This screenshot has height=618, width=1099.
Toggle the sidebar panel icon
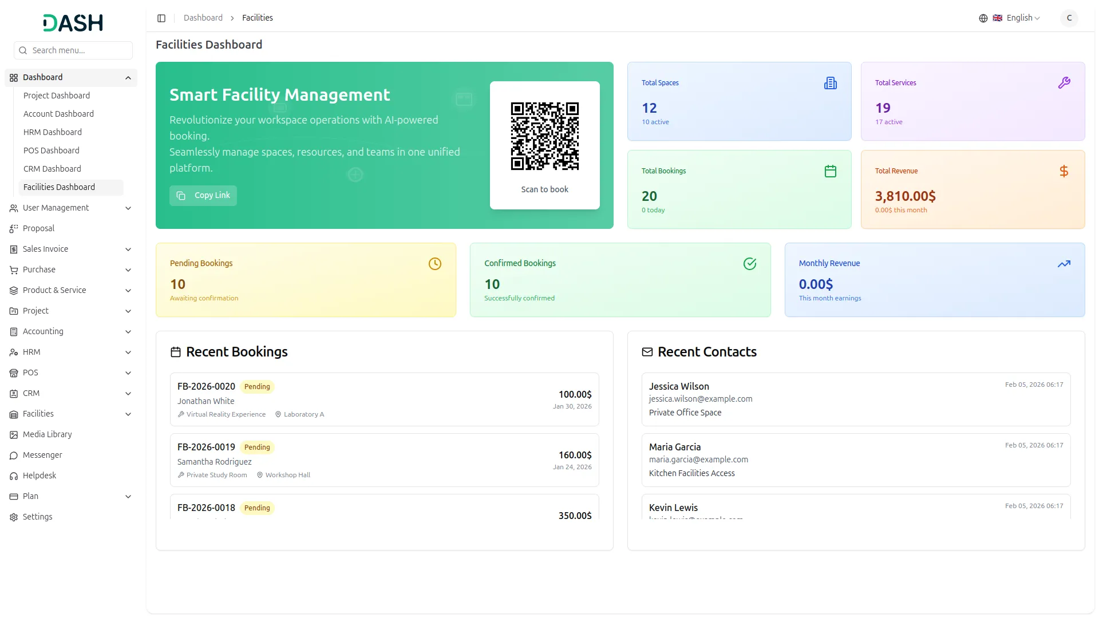[x=161, y=18]
